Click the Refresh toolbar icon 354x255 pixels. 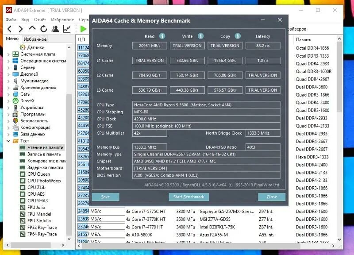click(43, 29)
